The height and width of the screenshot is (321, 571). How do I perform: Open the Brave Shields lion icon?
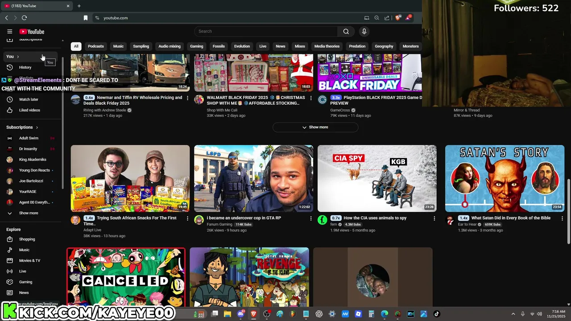click(397, 18)
